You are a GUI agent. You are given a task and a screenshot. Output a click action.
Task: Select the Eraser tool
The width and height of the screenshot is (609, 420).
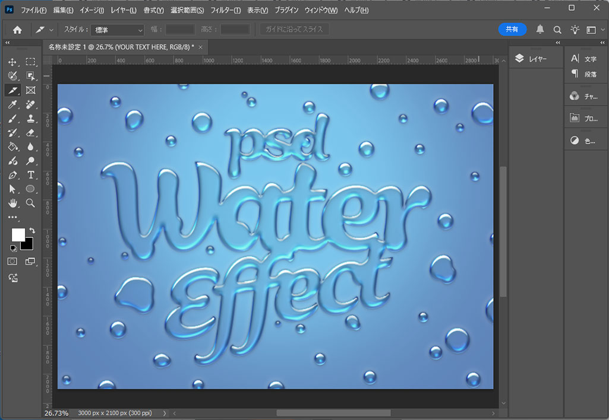pyautogui.click(x=30, y=133)
